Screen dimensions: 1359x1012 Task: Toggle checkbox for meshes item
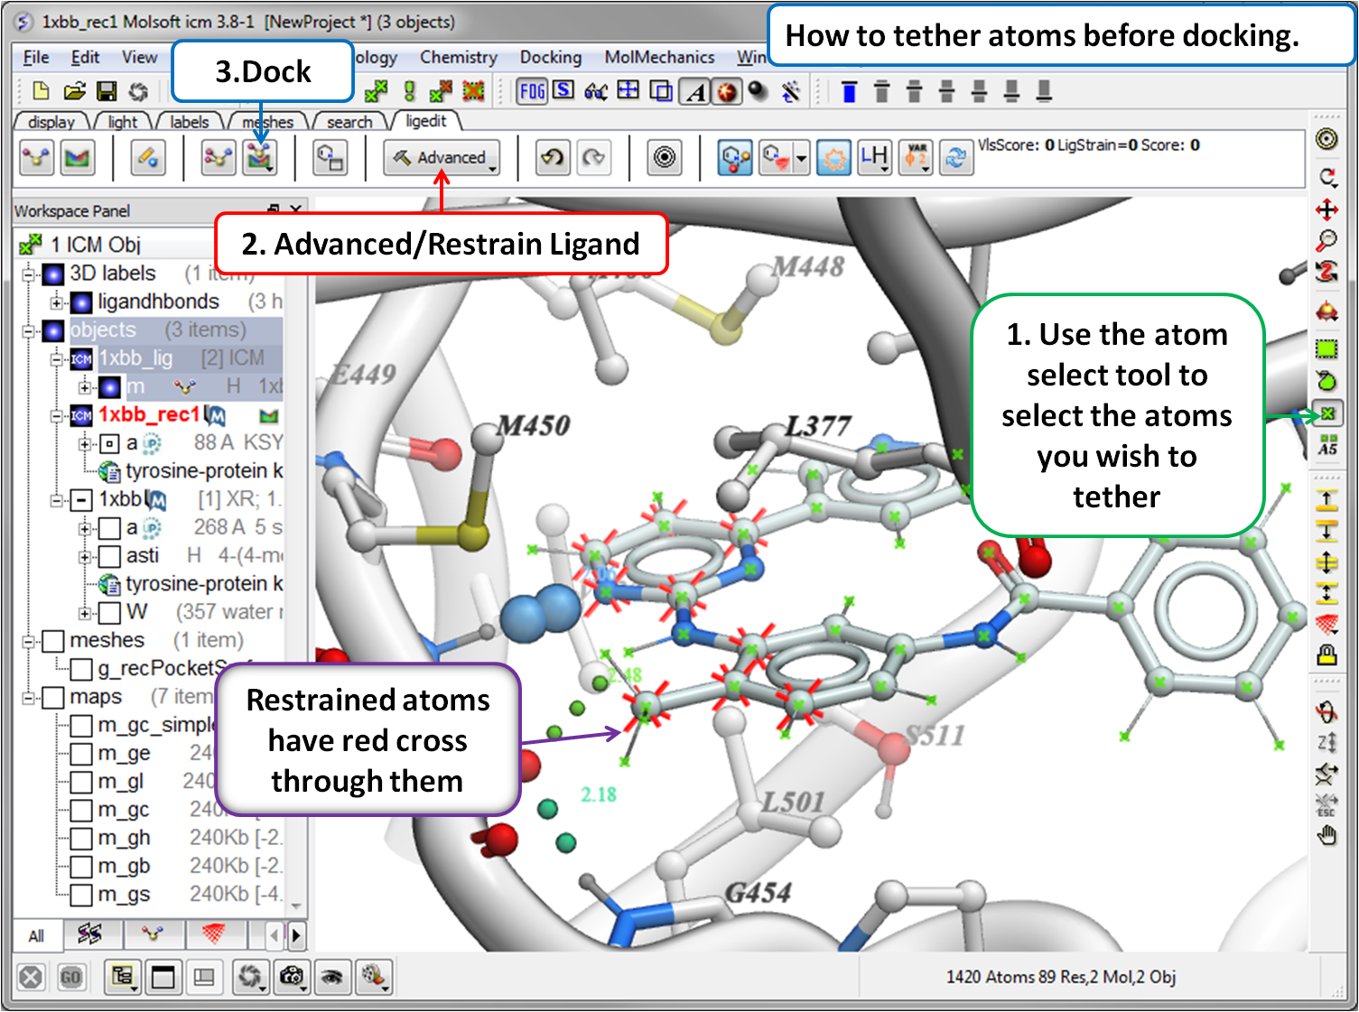pos(53,640)
